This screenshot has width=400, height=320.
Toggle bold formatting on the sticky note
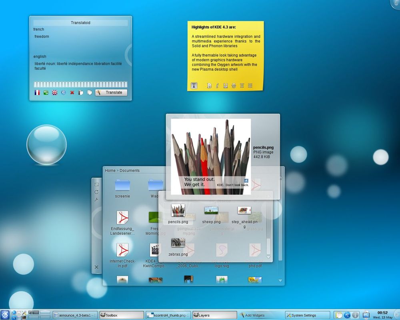click(209, 86)
